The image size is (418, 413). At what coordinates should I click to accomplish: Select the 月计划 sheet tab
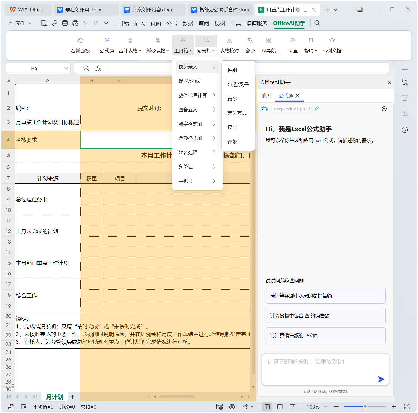55,397
